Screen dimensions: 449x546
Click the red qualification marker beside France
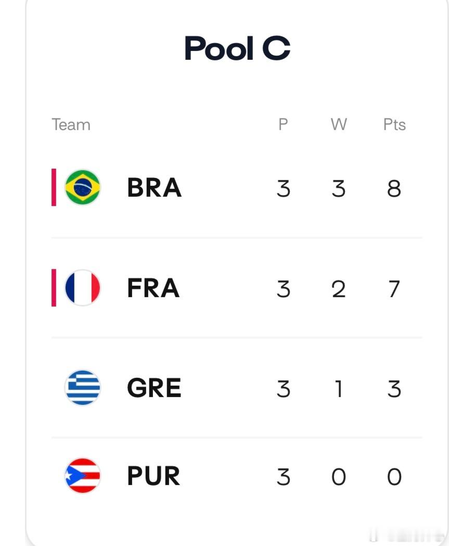click(x=54, y=288)
